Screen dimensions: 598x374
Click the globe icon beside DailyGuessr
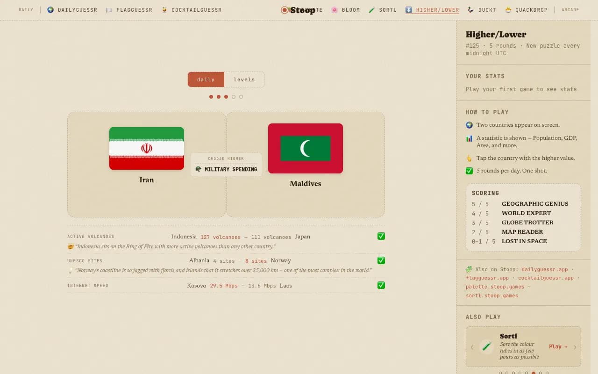[50, 10]
